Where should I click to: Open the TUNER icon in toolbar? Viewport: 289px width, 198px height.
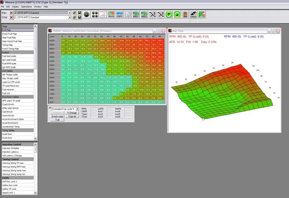(202, 15)
